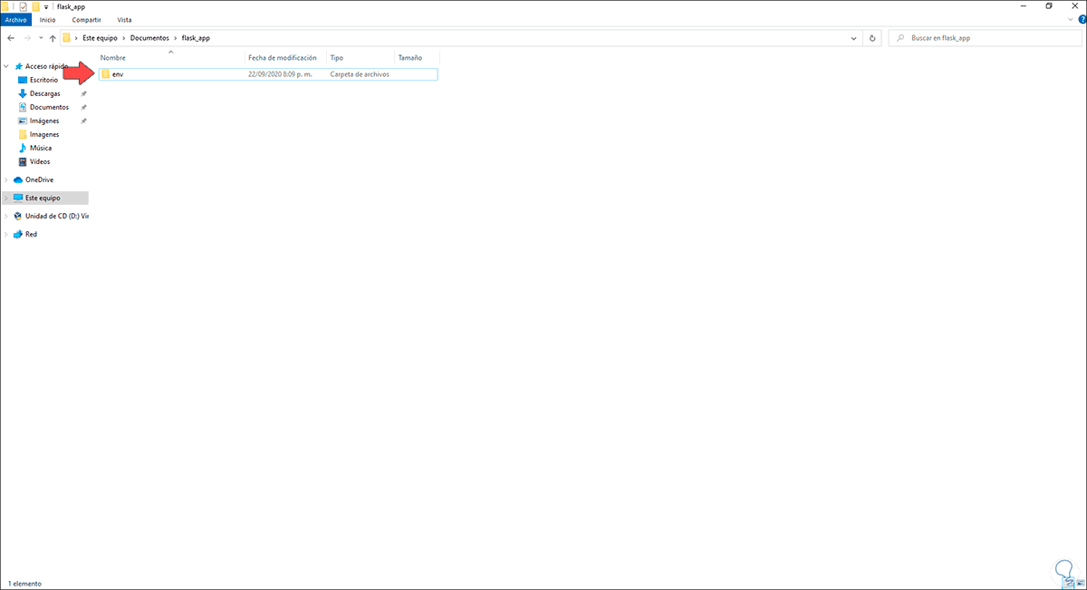This screenshot has height=590, width=1087.
Task: Select the env folder
Action: click(268, 74)
